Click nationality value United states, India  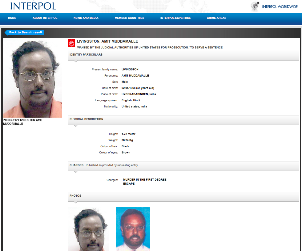coord(134,107)
